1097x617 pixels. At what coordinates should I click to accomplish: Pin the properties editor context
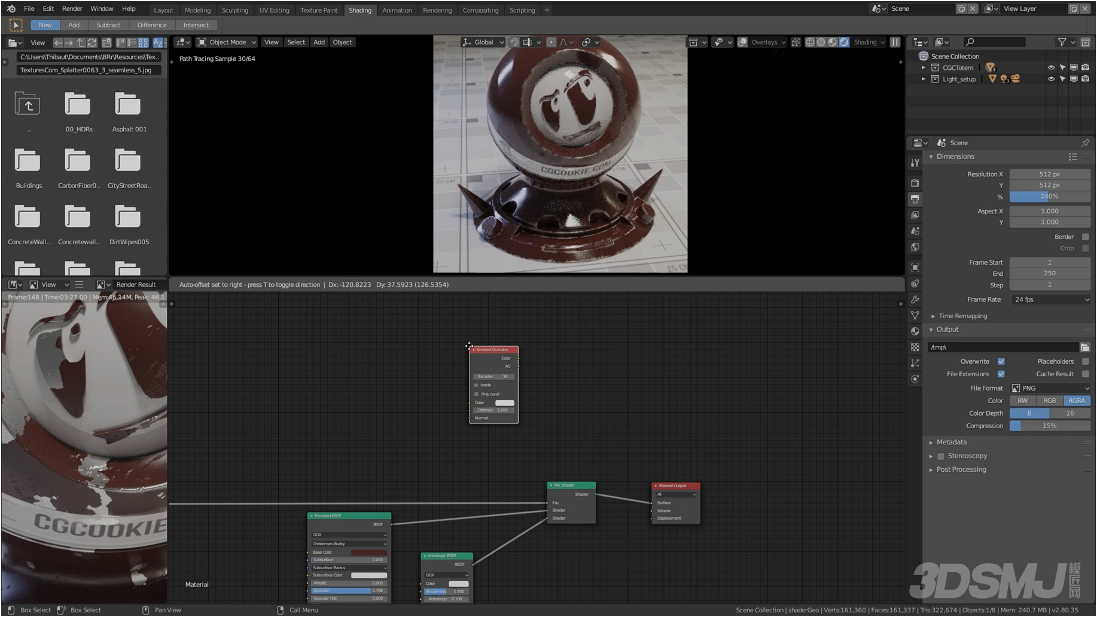tap(1085, 143)
